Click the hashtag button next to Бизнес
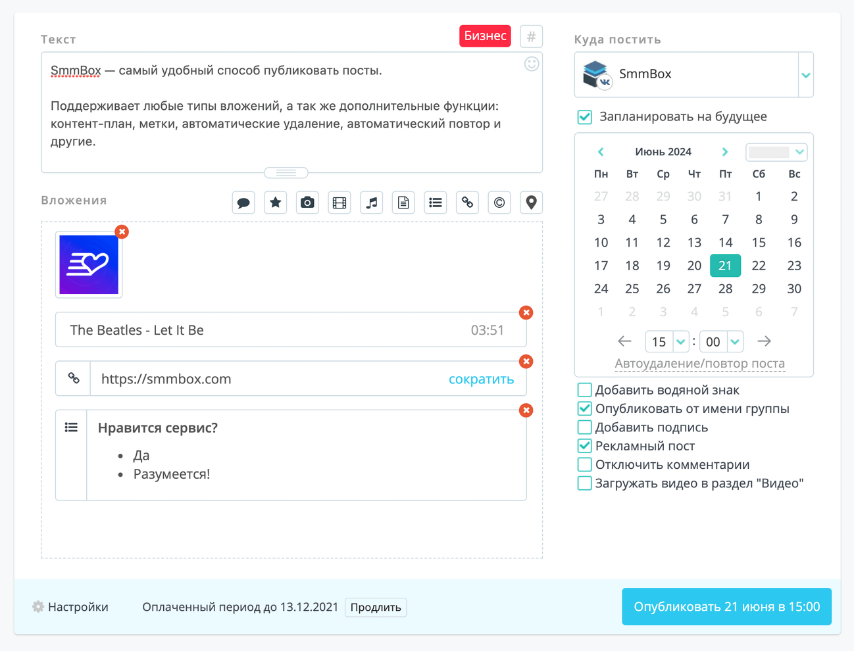 531,36
